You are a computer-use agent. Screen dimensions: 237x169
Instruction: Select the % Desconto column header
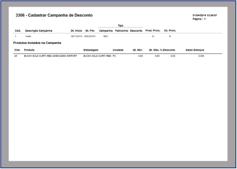pos(168,50)
